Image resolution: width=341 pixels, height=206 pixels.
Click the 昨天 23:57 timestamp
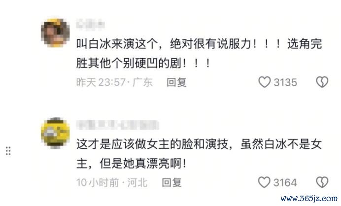[x=101, y=82]
